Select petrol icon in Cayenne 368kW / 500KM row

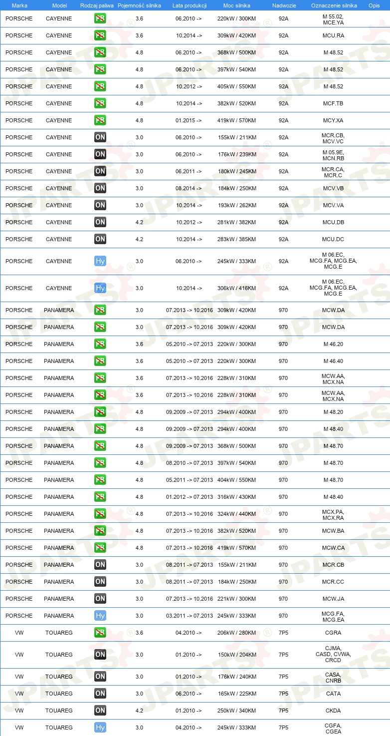[100, 52]
